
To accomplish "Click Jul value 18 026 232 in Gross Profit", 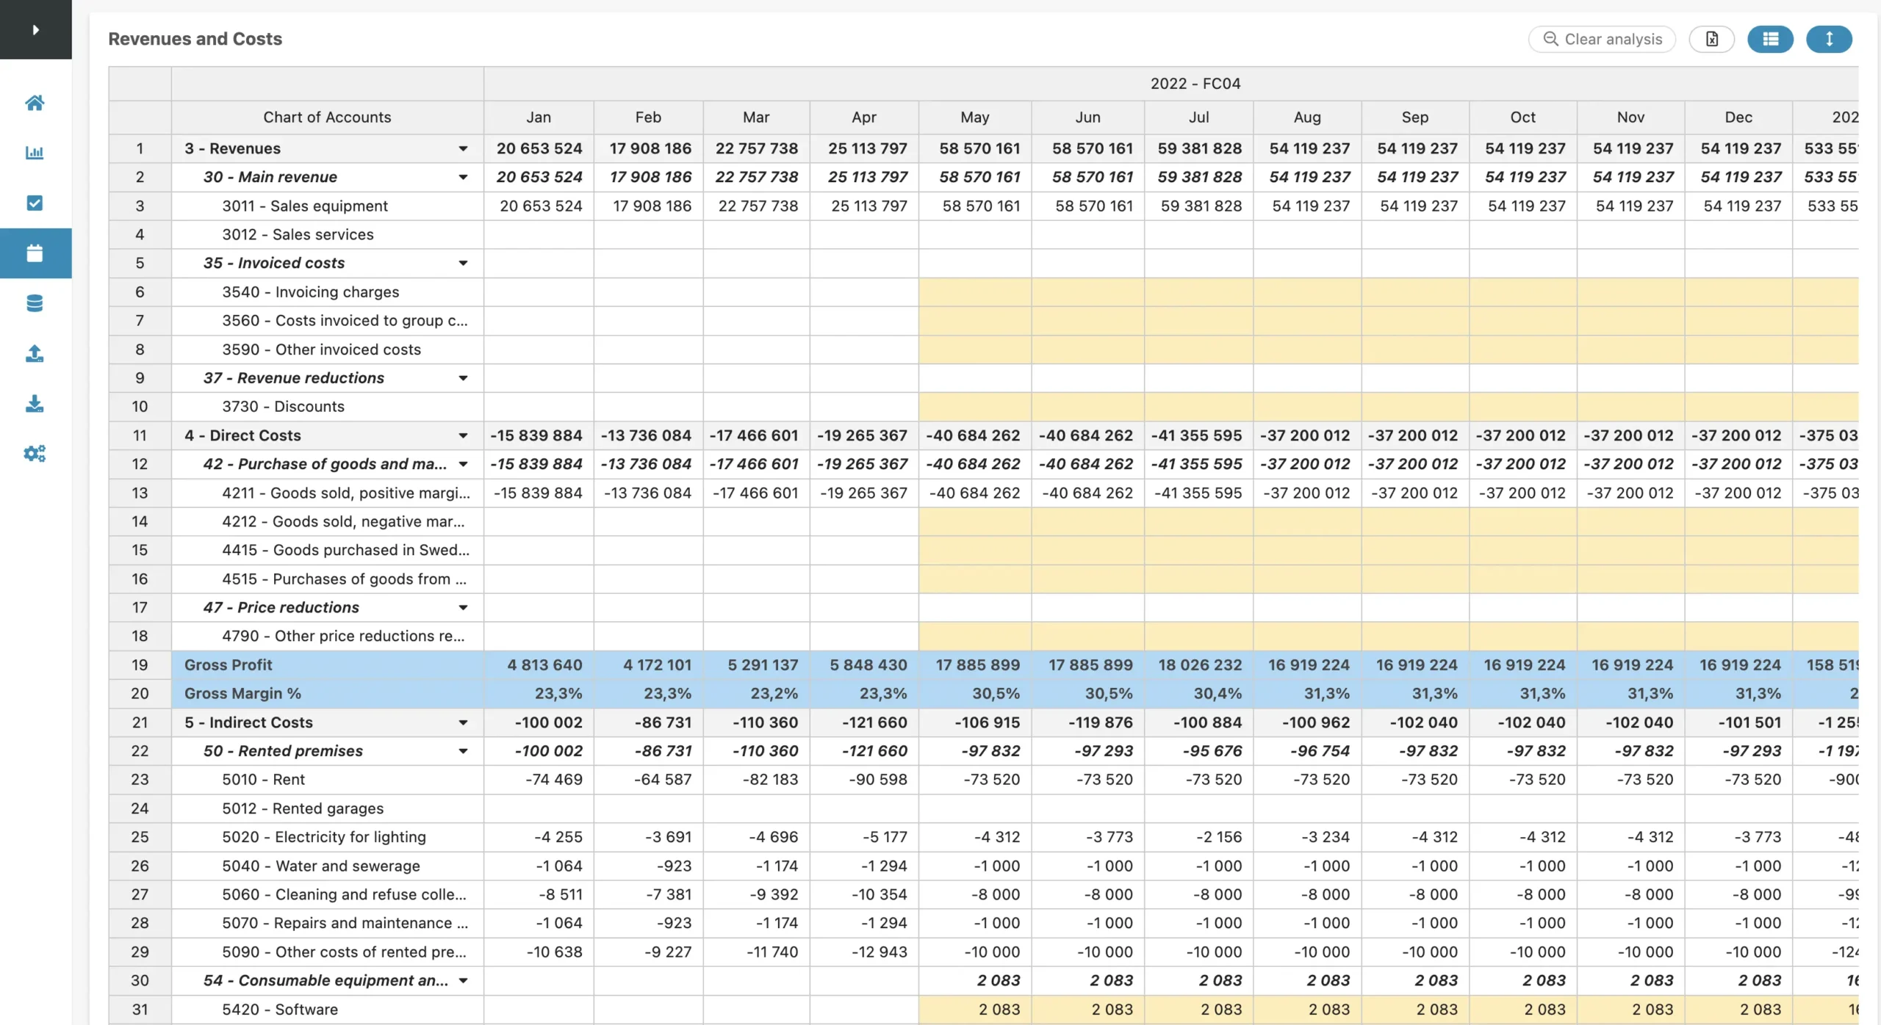I will click(x=1200, y=664).
